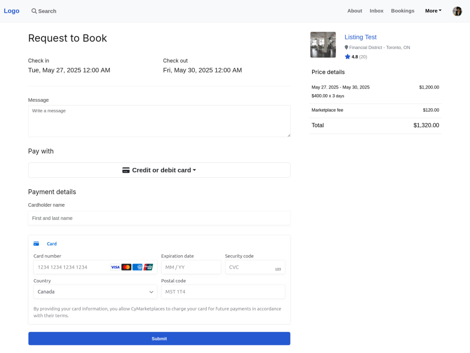Click the credit card icon in Pay with
This screenshot has height=353, width=470.
(x=126, y=170)
